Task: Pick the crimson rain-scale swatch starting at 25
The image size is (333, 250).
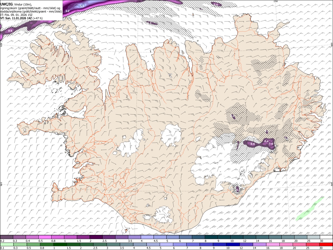Action: [312, 244]
